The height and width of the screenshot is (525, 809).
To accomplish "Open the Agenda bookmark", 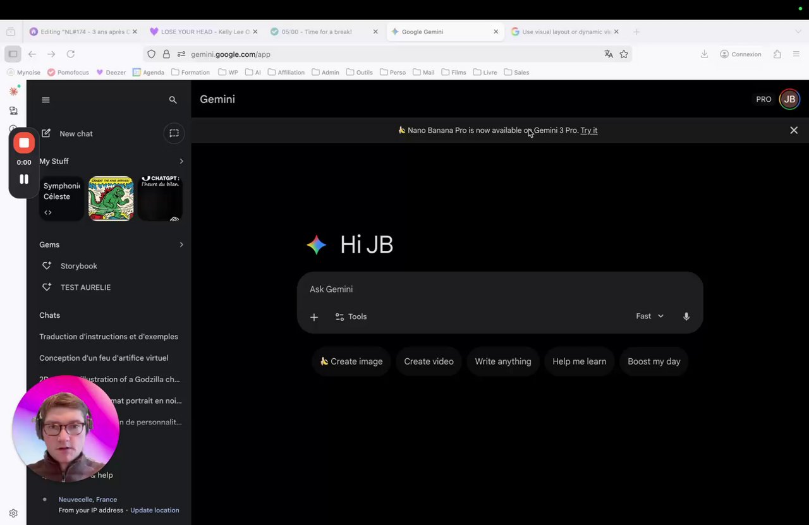I will 149,72.
